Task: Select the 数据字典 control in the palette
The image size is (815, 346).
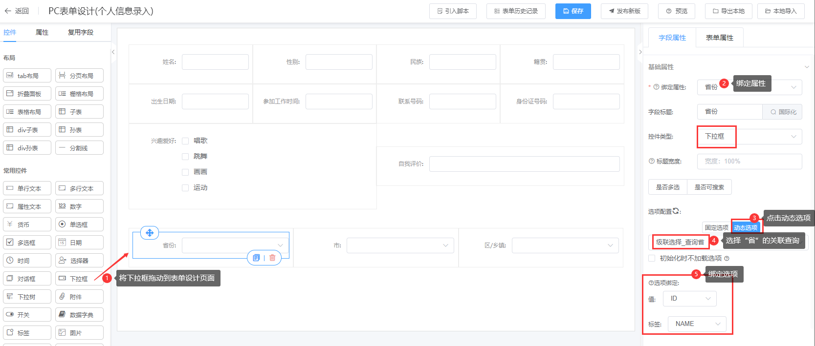Action: (79, 315)
